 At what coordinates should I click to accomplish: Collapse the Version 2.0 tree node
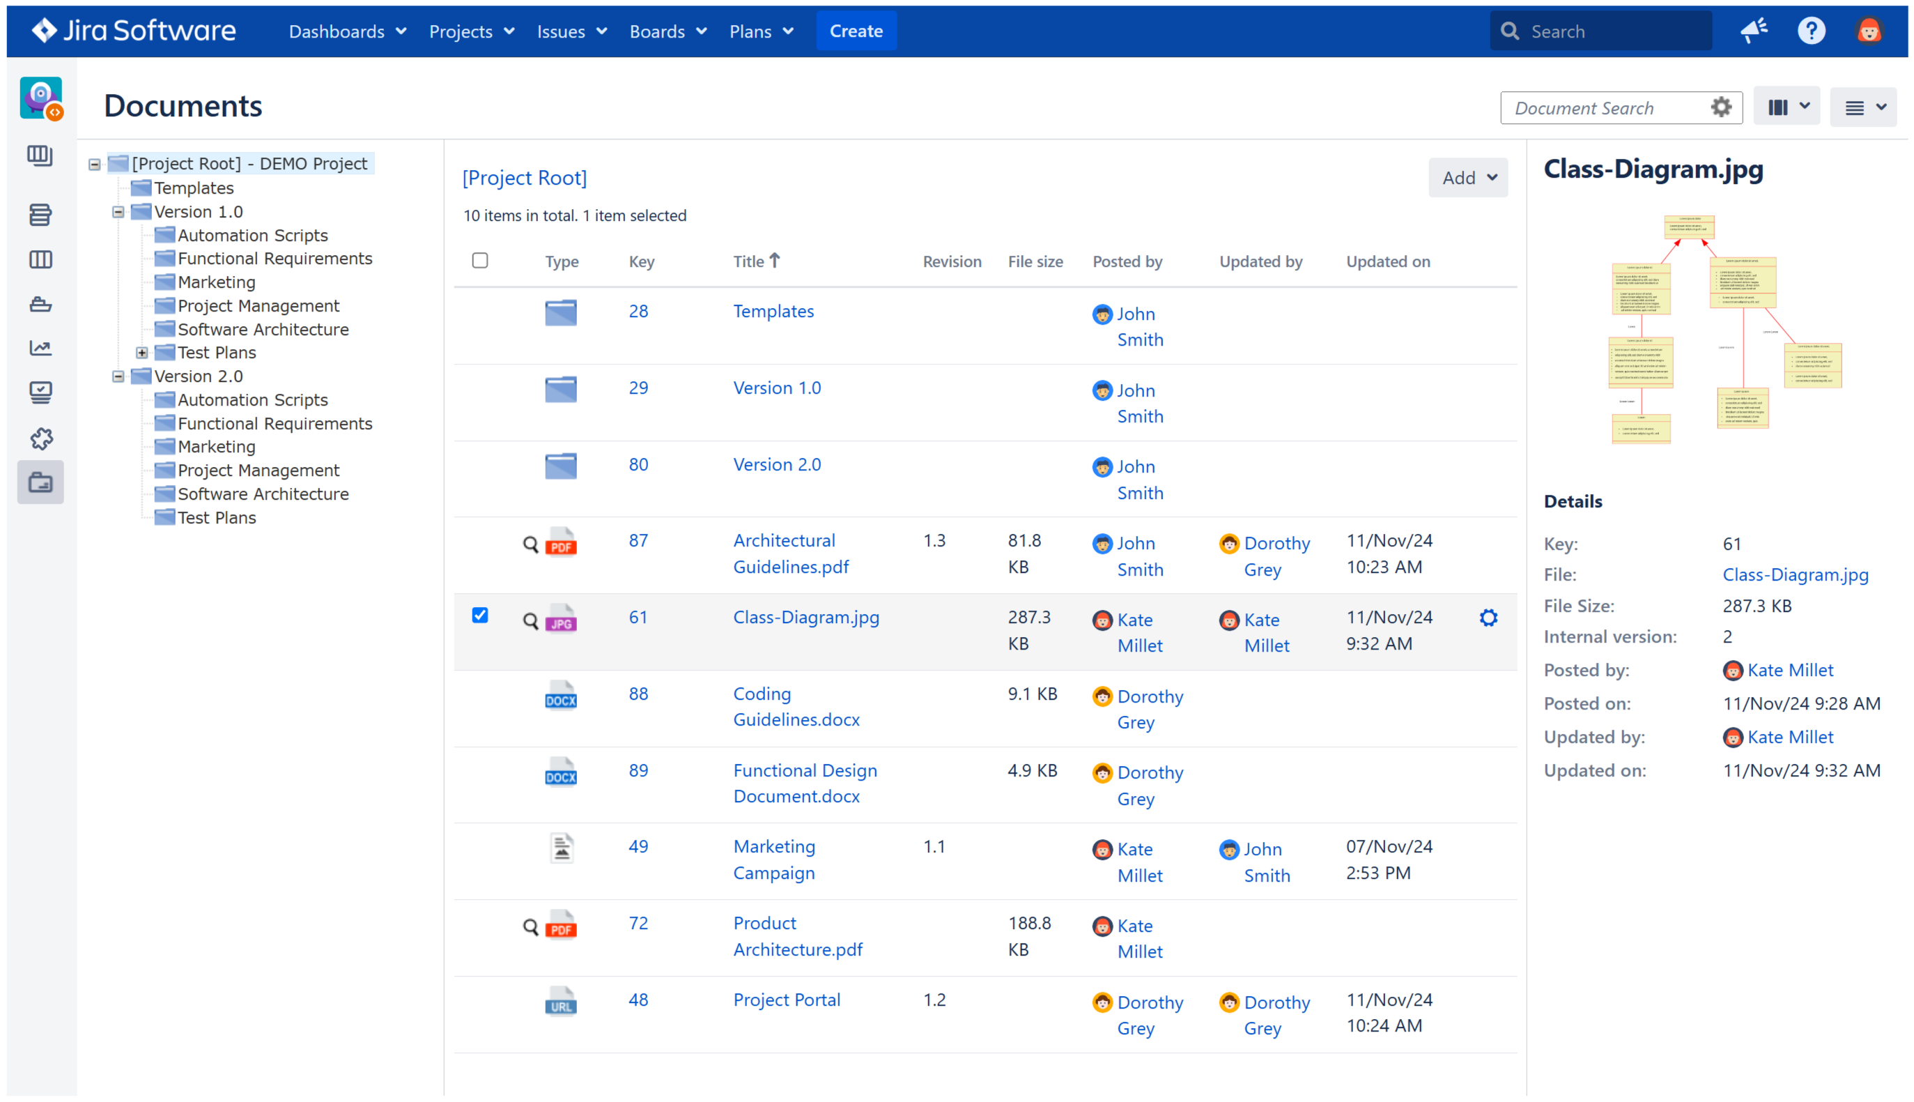click(x=117, y=376)
